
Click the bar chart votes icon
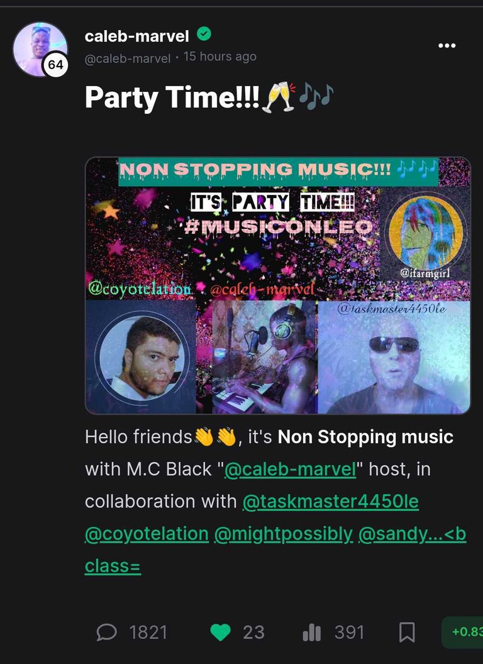coord(312,633)
